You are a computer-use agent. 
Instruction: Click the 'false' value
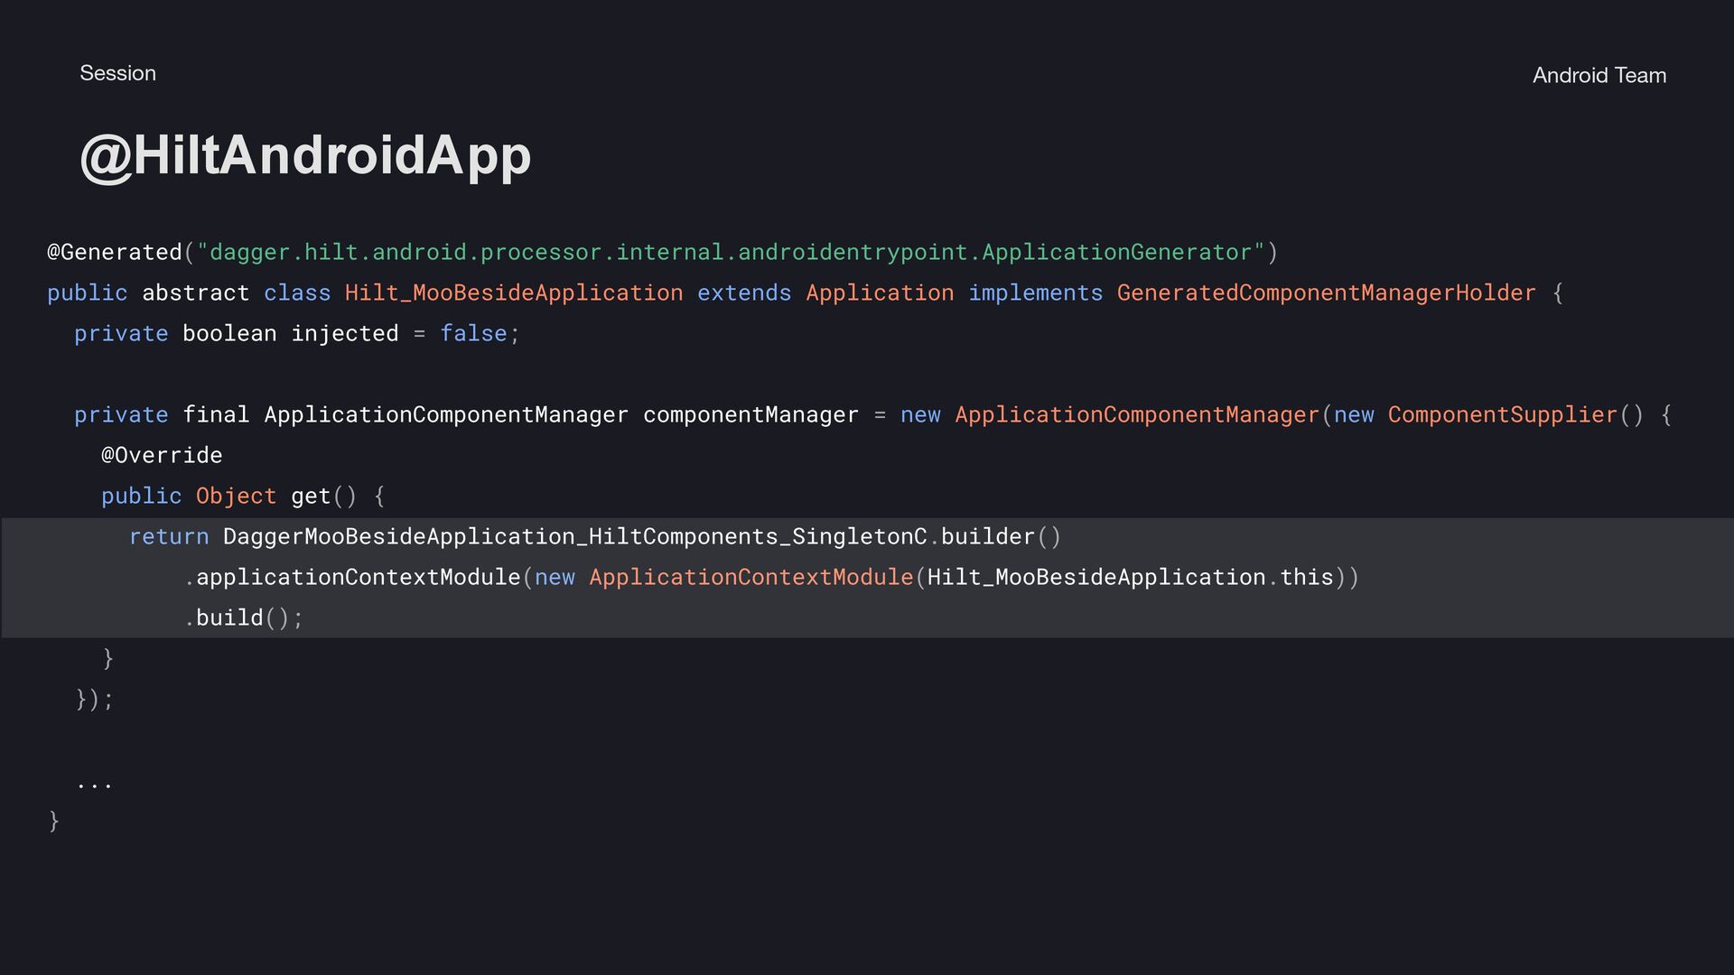[473, 334]
